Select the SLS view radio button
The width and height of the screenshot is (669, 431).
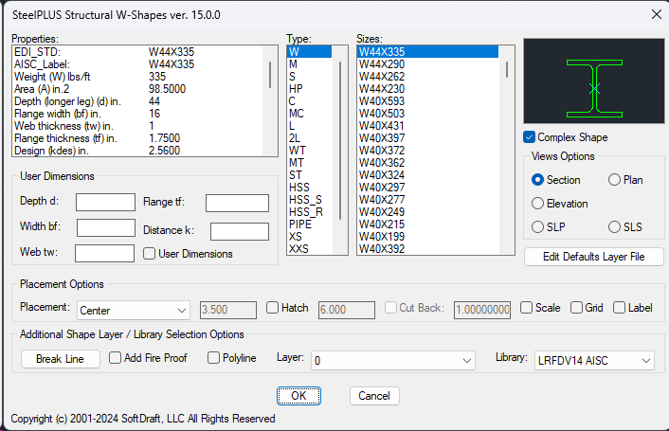coord(614,226)
